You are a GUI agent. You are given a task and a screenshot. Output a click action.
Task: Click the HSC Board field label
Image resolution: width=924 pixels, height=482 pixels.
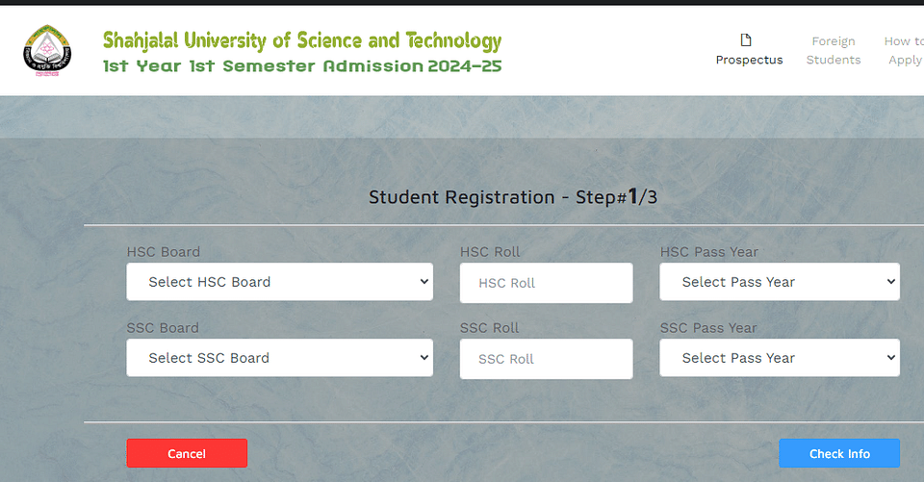pos(164,252)
